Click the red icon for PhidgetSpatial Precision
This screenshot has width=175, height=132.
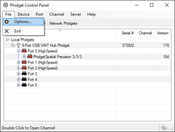click(x=30, y=56)
